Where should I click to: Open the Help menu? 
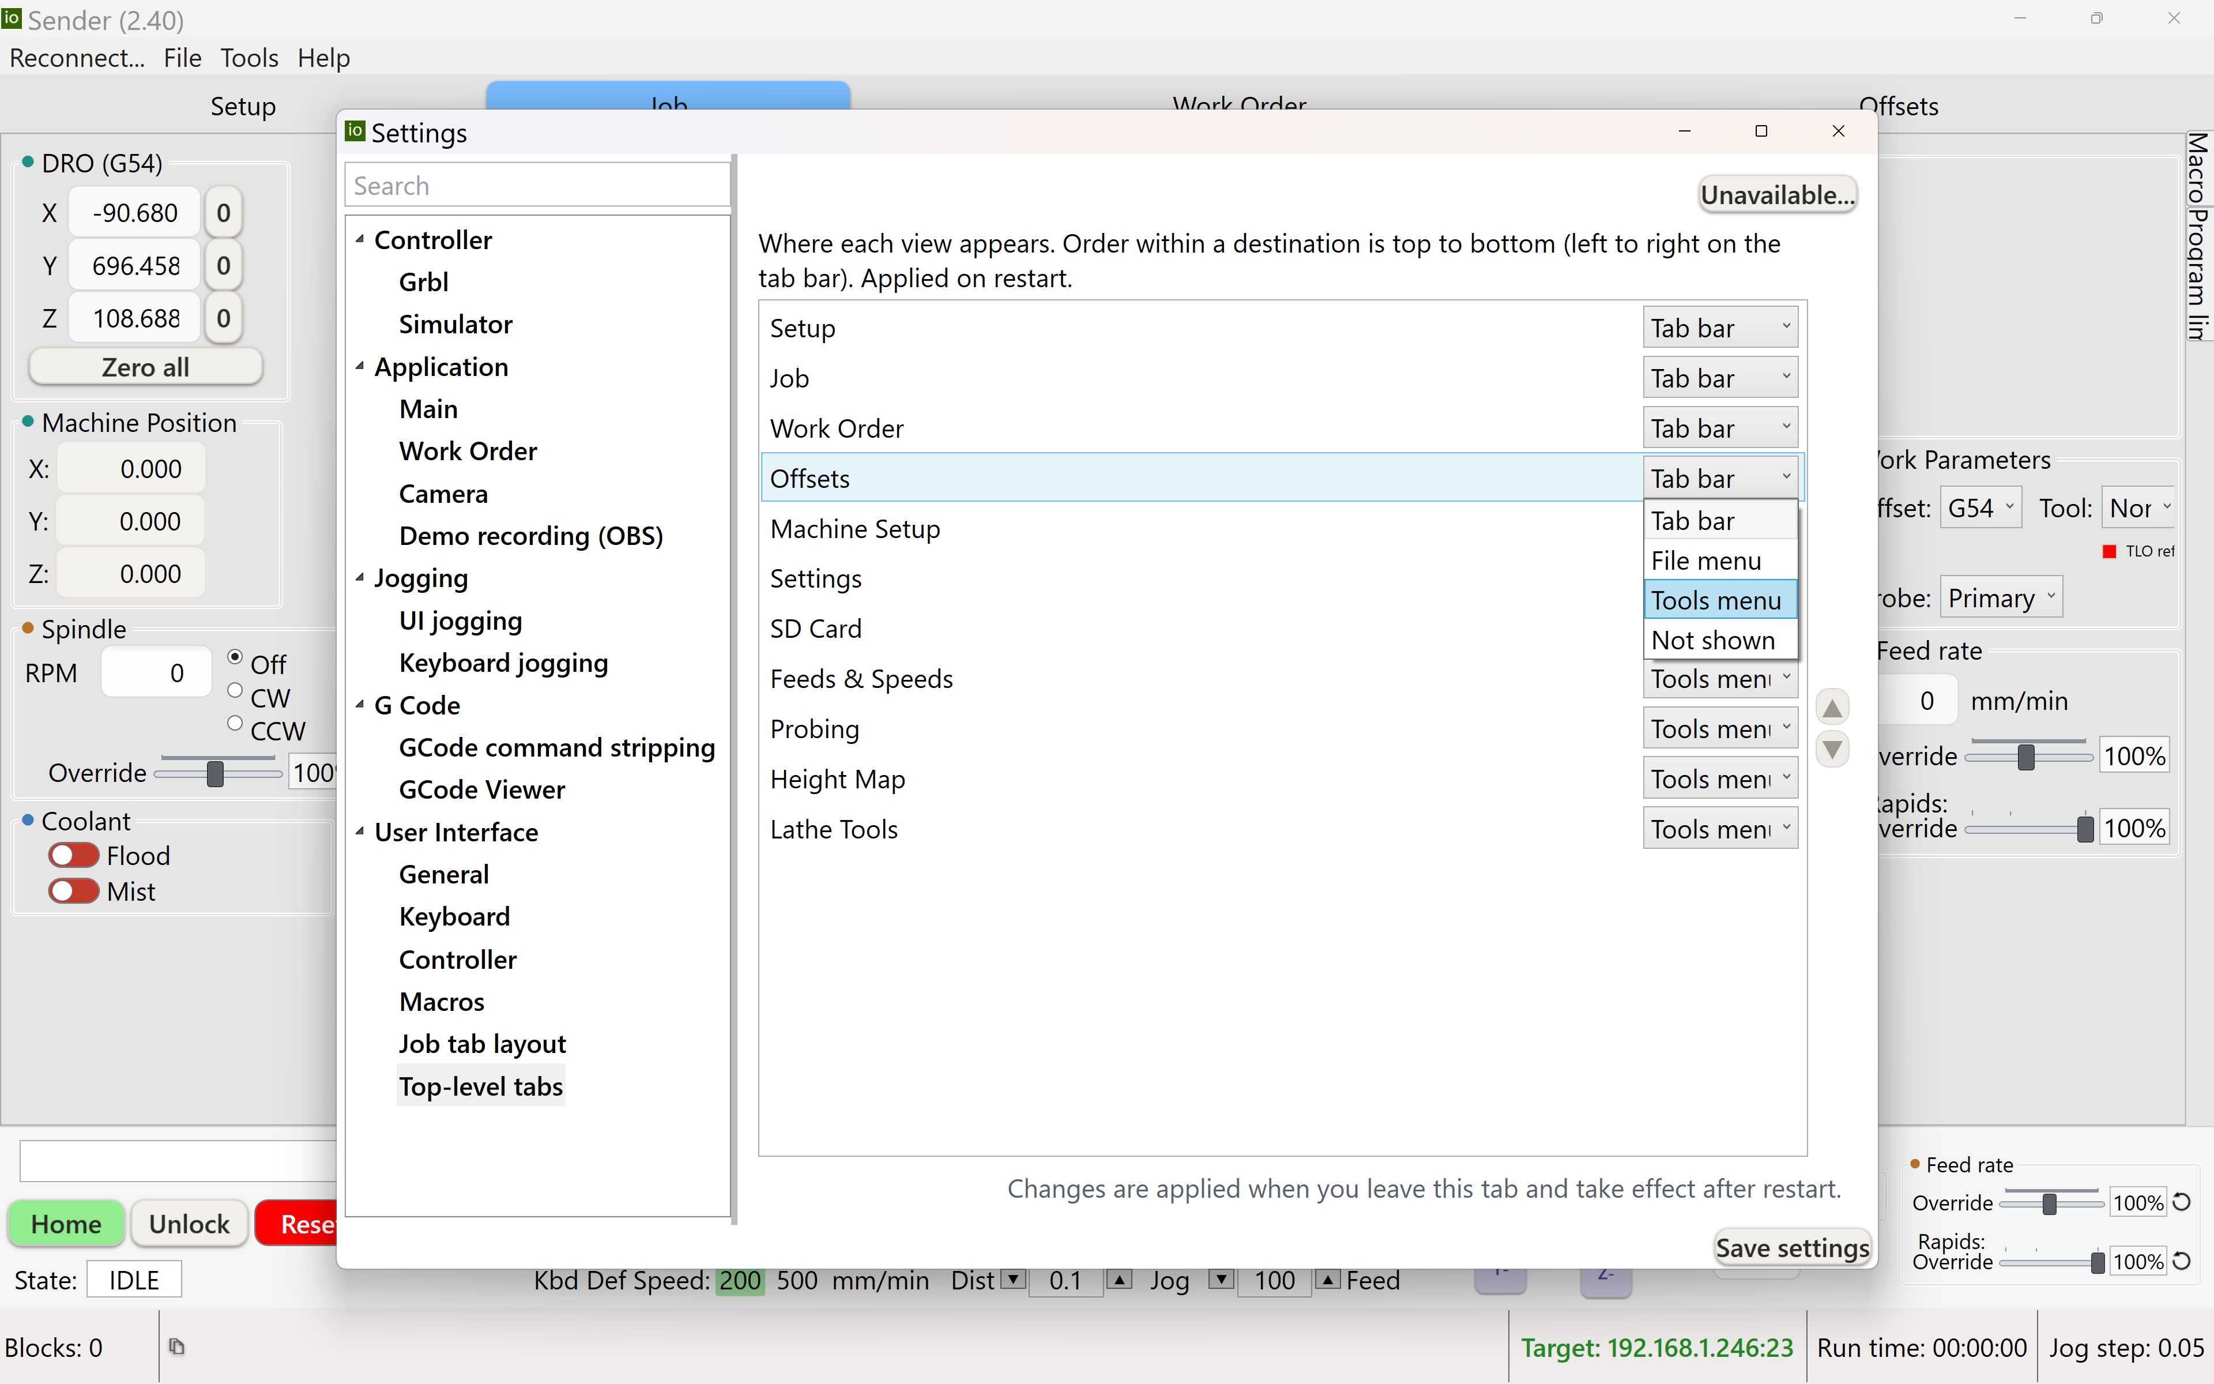pos(324,58)
